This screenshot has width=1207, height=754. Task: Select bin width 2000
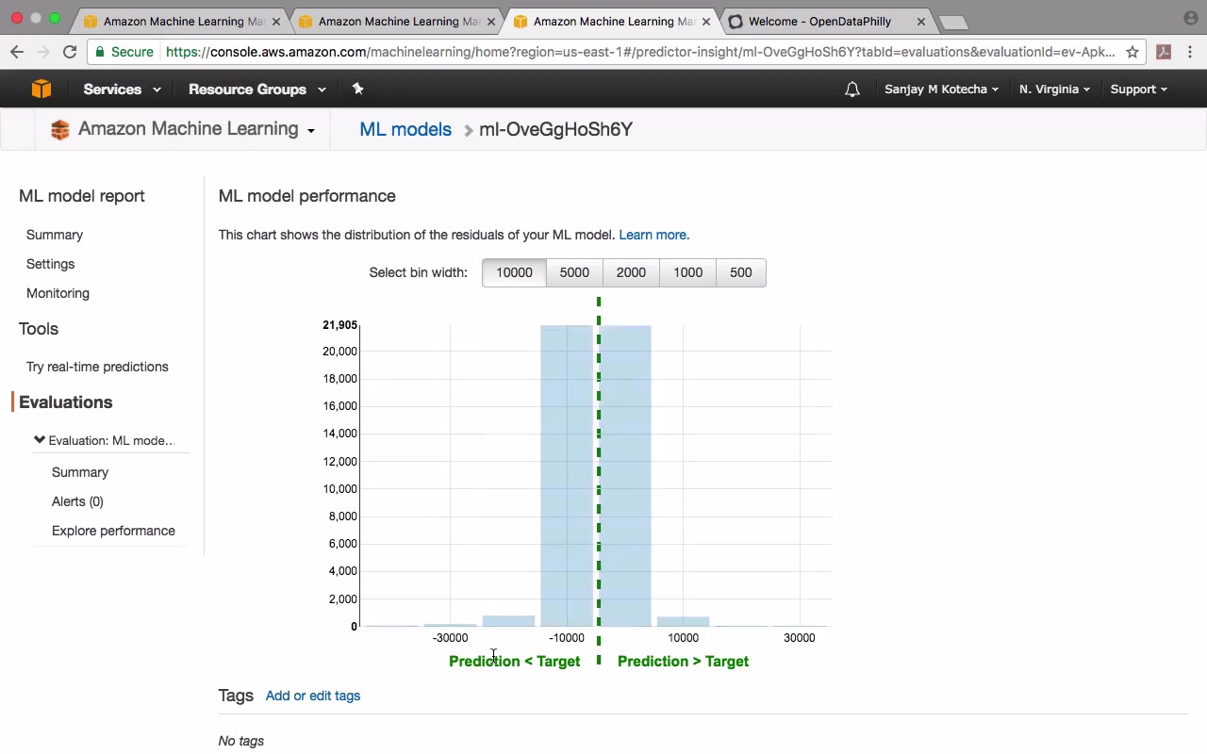631,272
